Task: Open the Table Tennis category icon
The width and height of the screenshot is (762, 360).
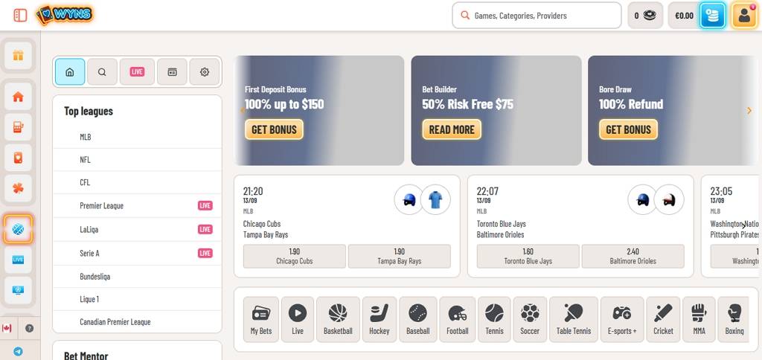Action: tap(573, 320)
